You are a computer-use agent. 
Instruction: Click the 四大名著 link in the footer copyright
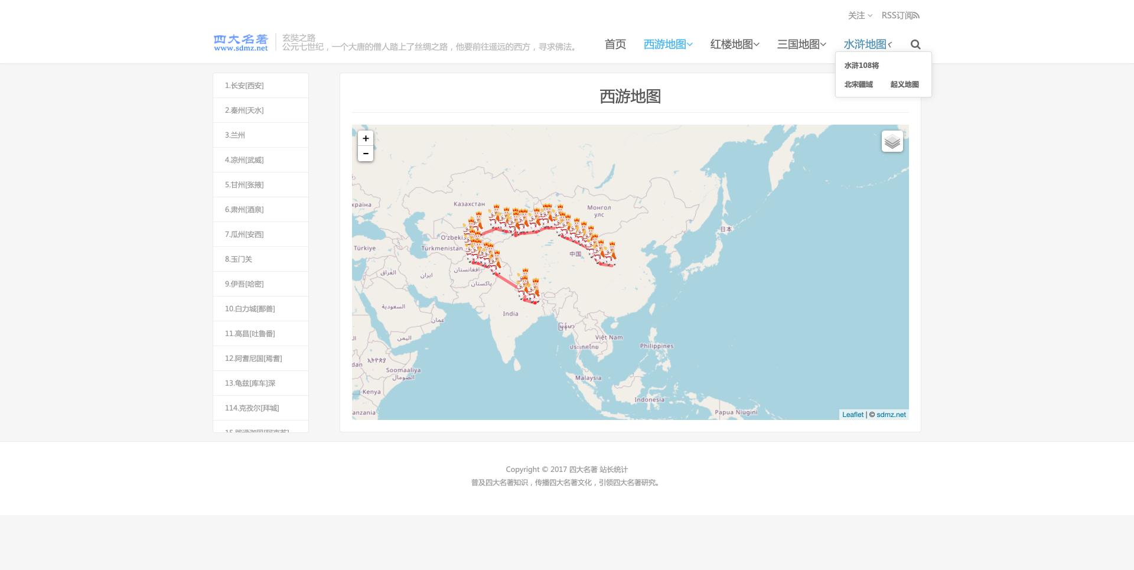click(583, 470)
